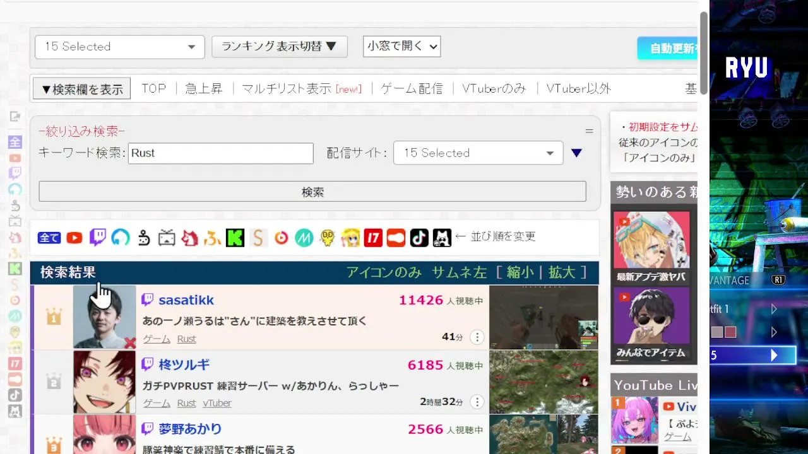
Task: Click the vTuber tag under 柊ツルギ's stream
Action: click(x=217, y=404)
